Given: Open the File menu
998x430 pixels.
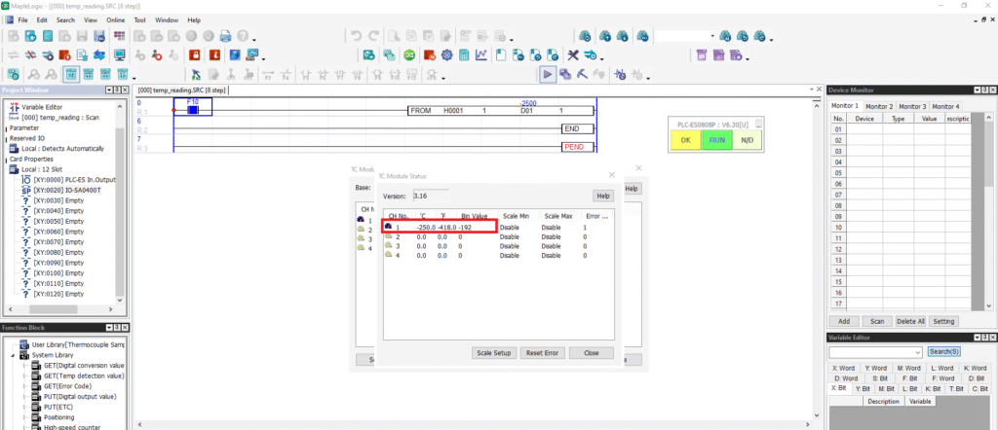Looking at the screenshot, I should click(x=22, y=20).
